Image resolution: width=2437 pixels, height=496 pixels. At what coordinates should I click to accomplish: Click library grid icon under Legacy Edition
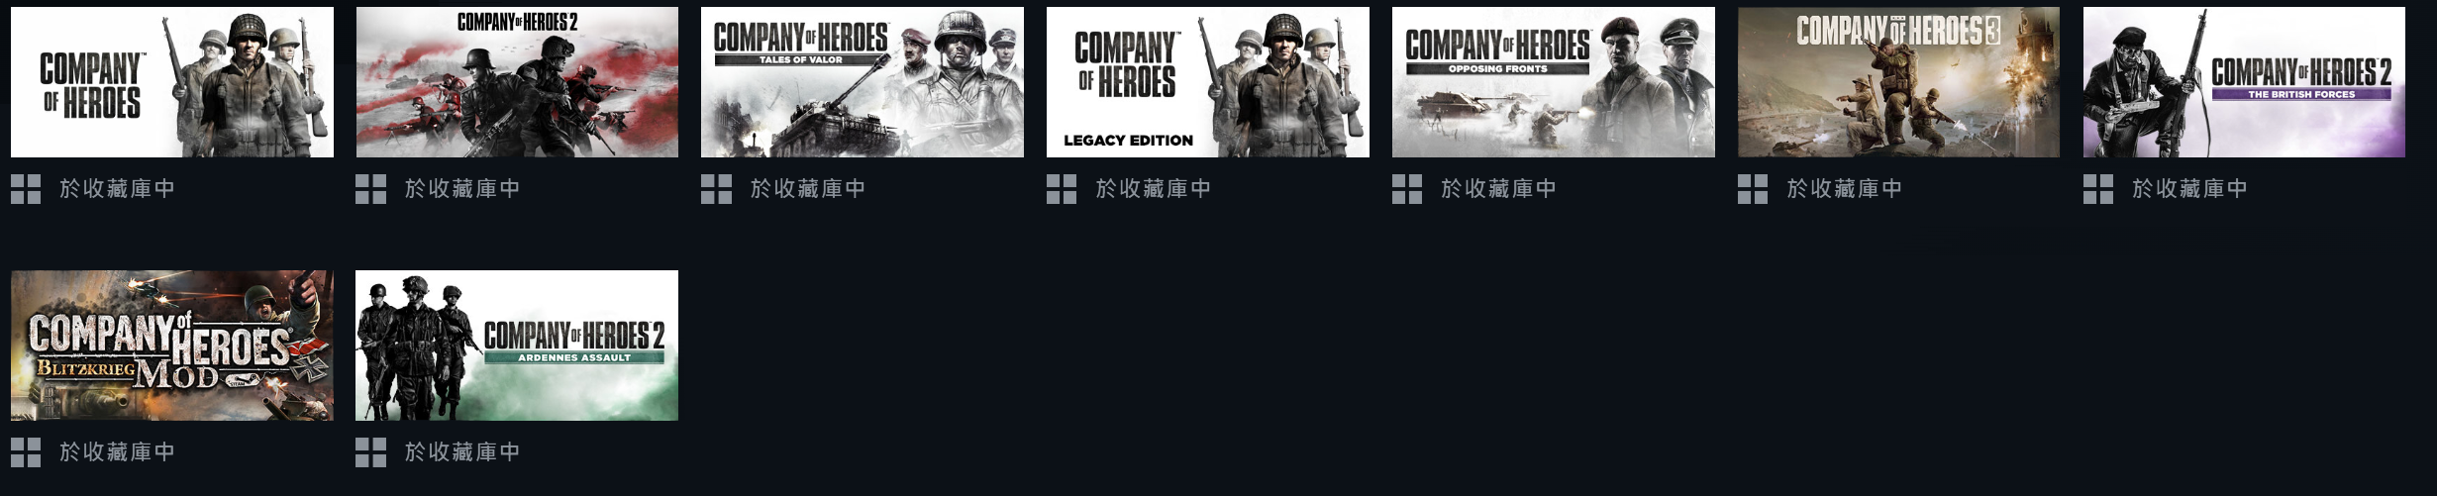(x=1062, y=189)
